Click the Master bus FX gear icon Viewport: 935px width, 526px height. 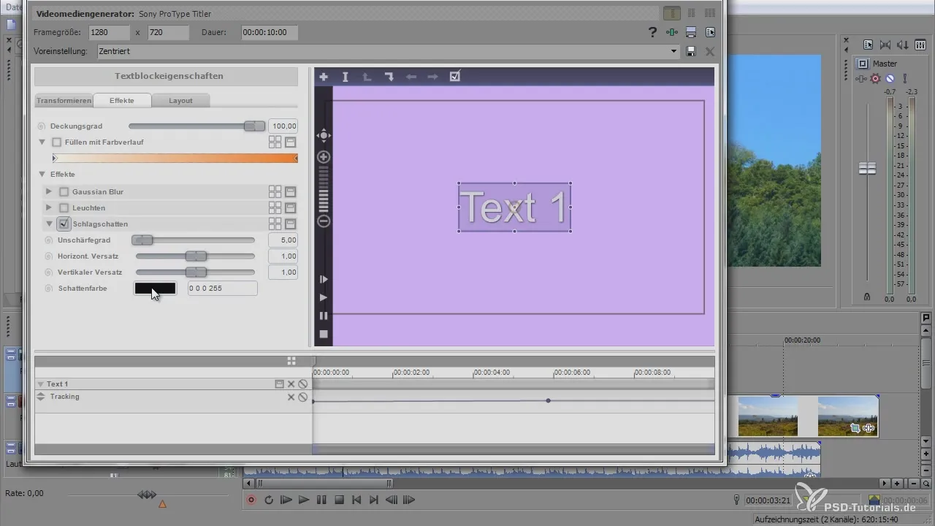876,78
